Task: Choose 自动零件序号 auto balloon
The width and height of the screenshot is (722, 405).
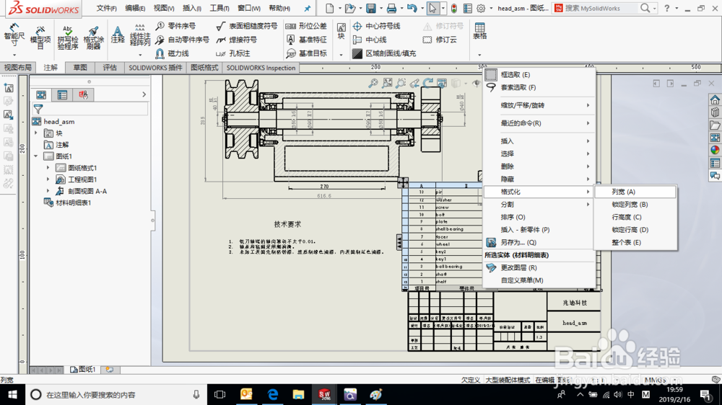Action: pyautogui.click(x=183, y=40)
